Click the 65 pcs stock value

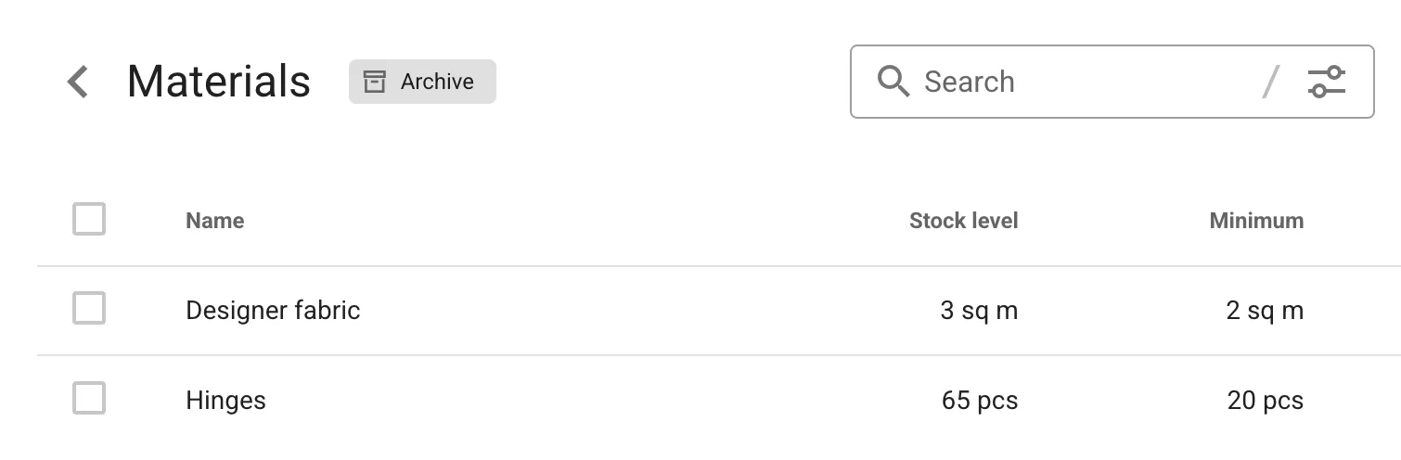[979, 401]
